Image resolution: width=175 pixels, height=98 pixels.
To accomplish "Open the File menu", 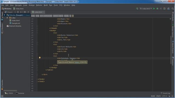I will (x=2, y=5).
